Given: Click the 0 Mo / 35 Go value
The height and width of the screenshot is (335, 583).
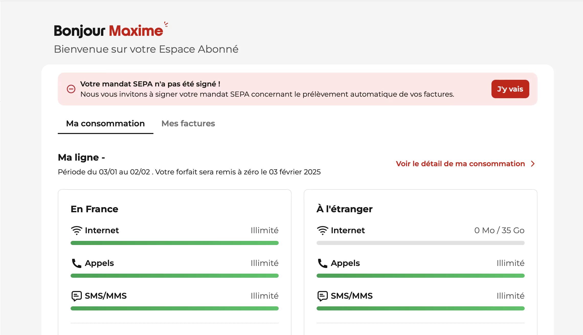Looking at the screenshot, I should (499, 230).
